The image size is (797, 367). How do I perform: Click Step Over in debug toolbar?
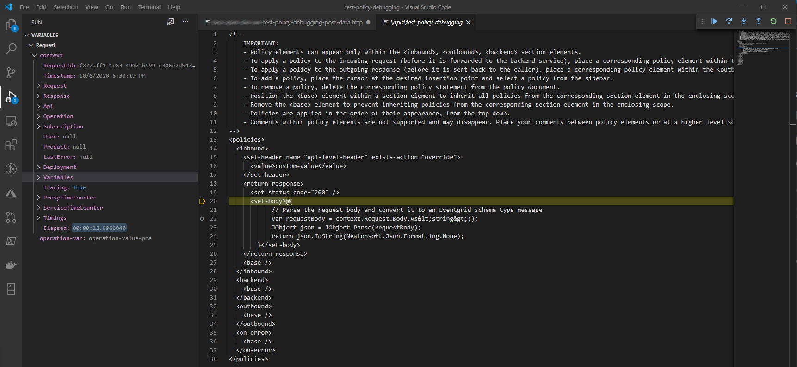729,21
